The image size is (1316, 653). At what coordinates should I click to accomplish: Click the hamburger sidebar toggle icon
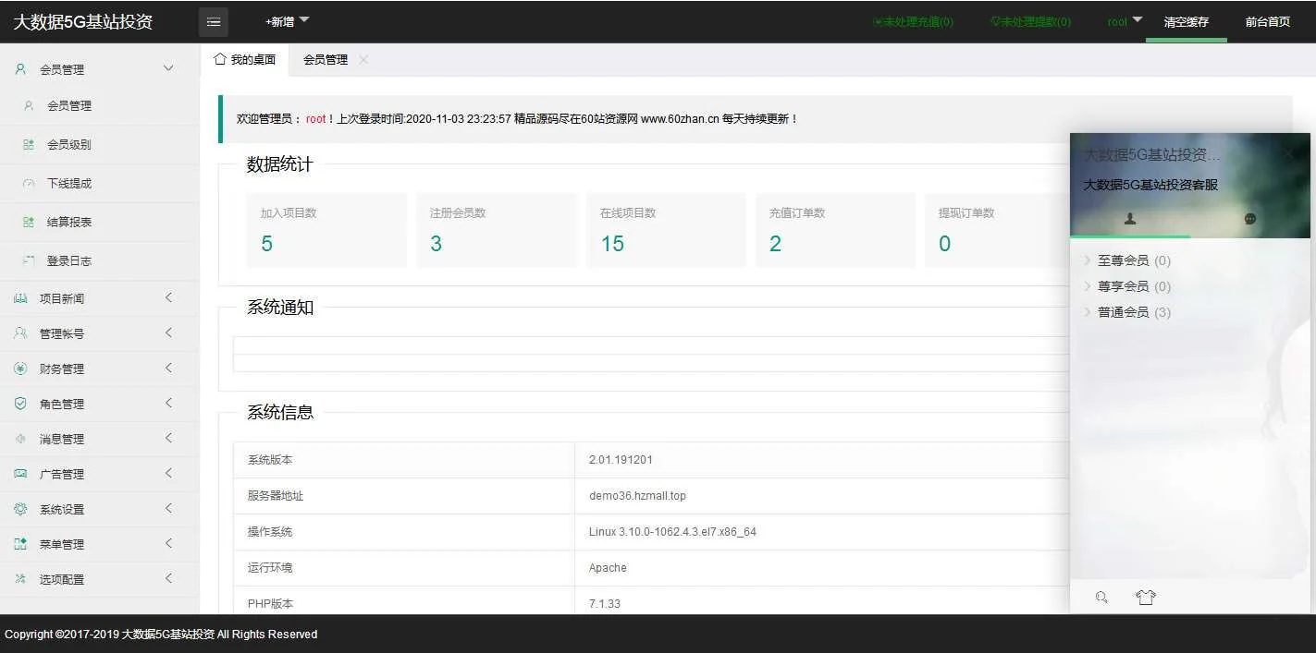pos(214,22)
